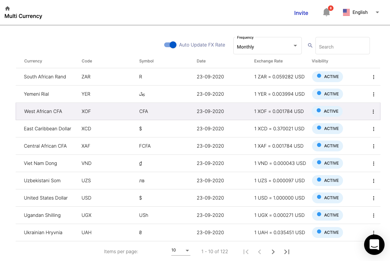The image size is (390, 261).
Task: Open the items per page selector
Action: (181, 250)
